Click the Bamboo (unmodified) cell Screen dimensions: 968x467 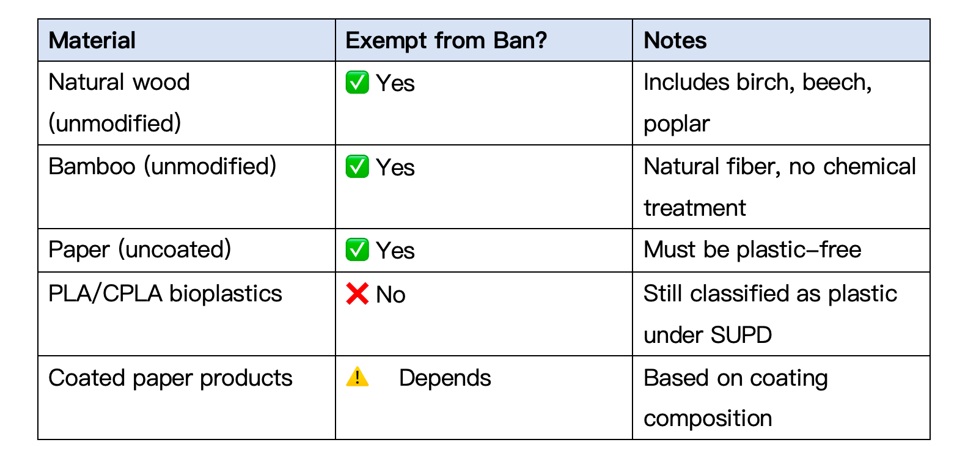click(x=163, y=166)
